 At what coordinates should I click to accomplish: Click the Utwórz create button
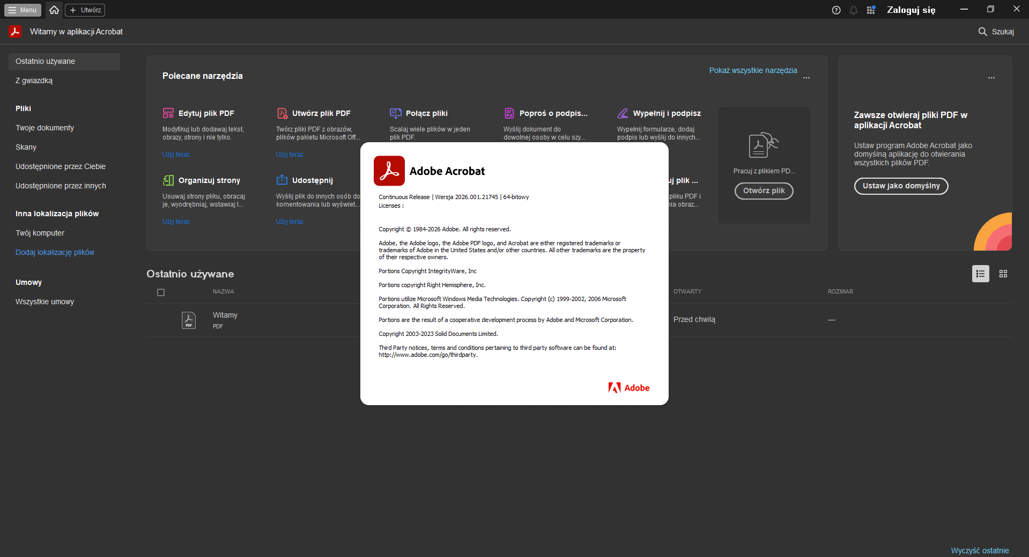(85, 10)
